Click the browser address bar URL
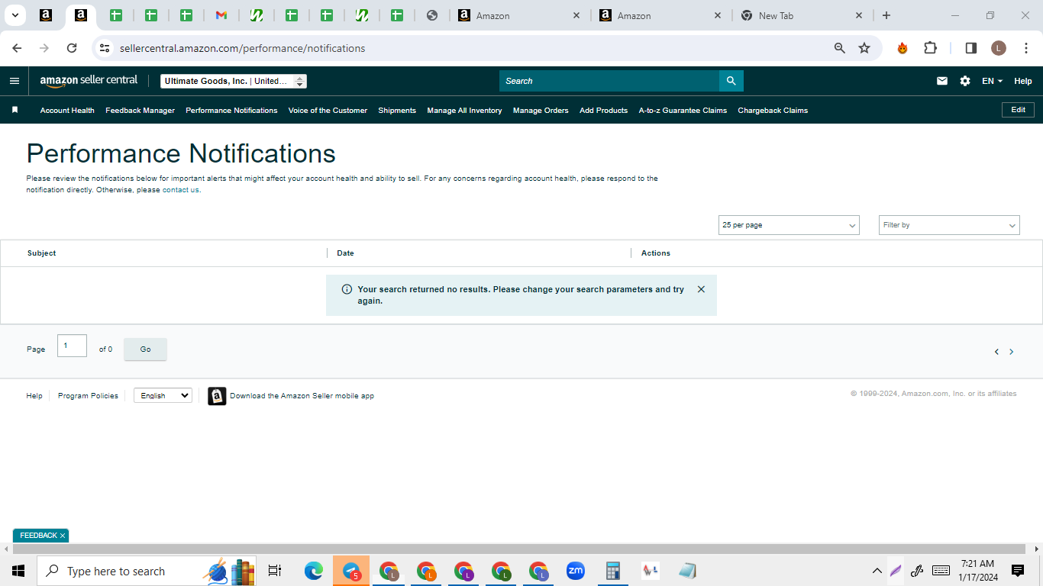The image size is (1043, 586). 242,48
